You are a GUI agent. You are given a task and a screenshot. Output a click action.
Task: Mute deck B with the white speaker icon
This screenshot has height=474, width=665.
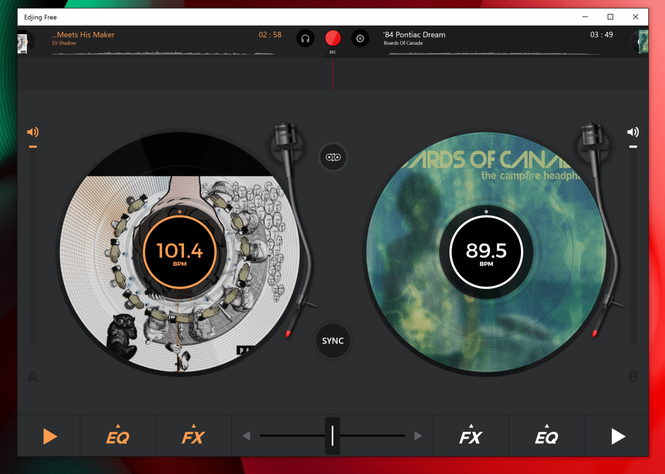(x=633, y=132)
